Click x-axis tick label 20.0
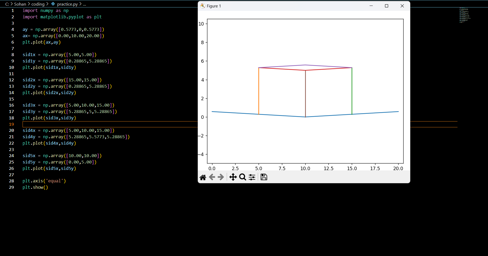488x256 pixels. point(398,168)
